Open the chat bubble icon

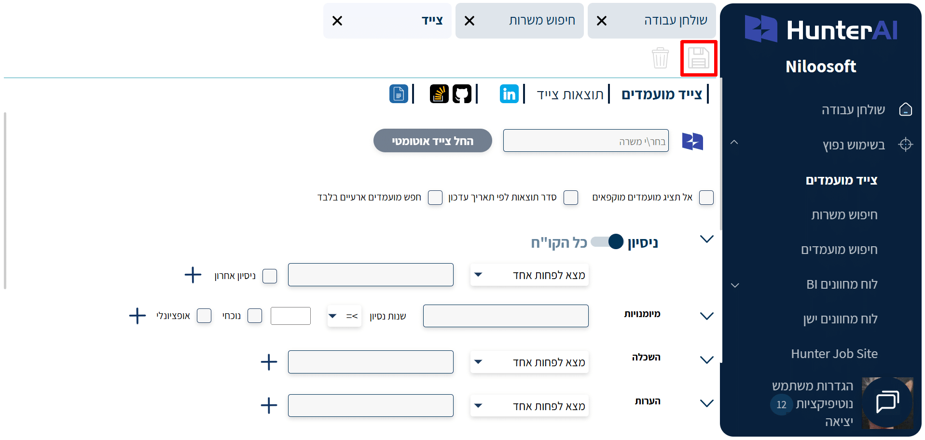click(887, 402)
